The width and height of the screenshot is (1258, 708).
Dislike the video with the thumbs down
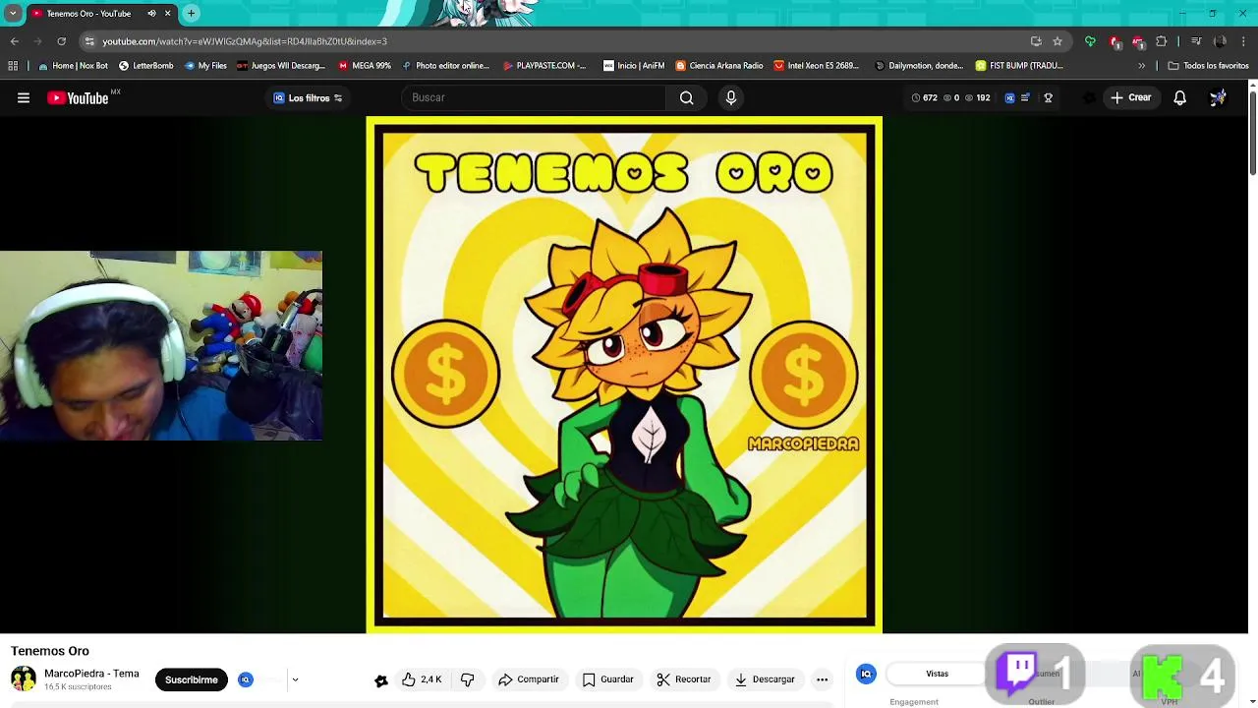pyautogui.click(x=468, y=679)
